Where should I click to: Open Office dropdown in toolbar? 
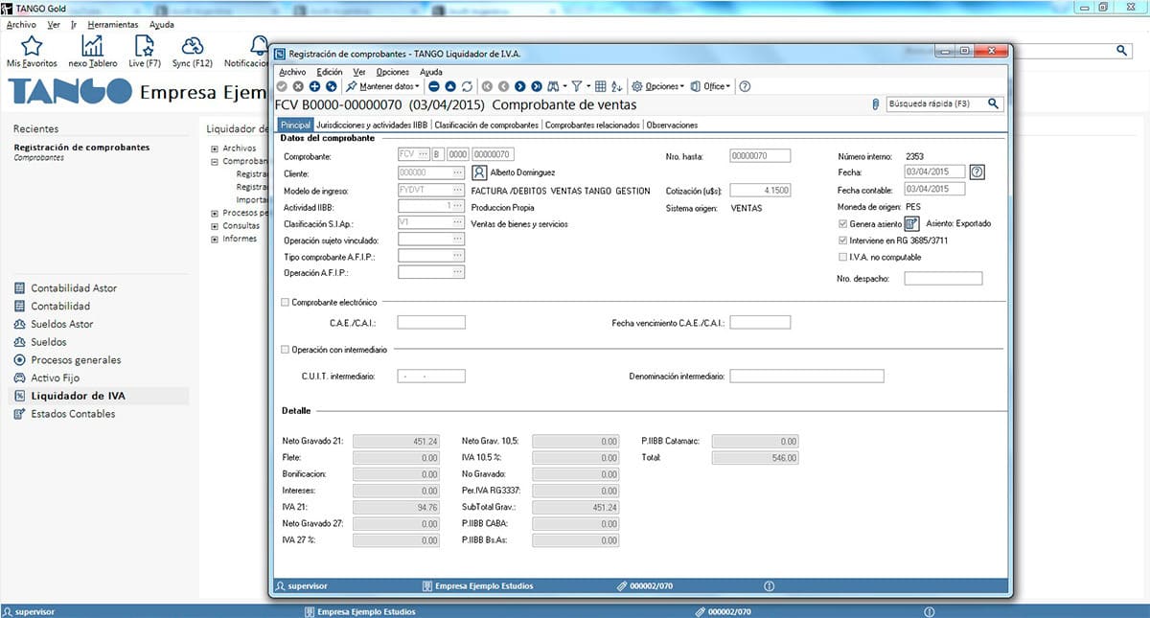click(x=710, y=86)
